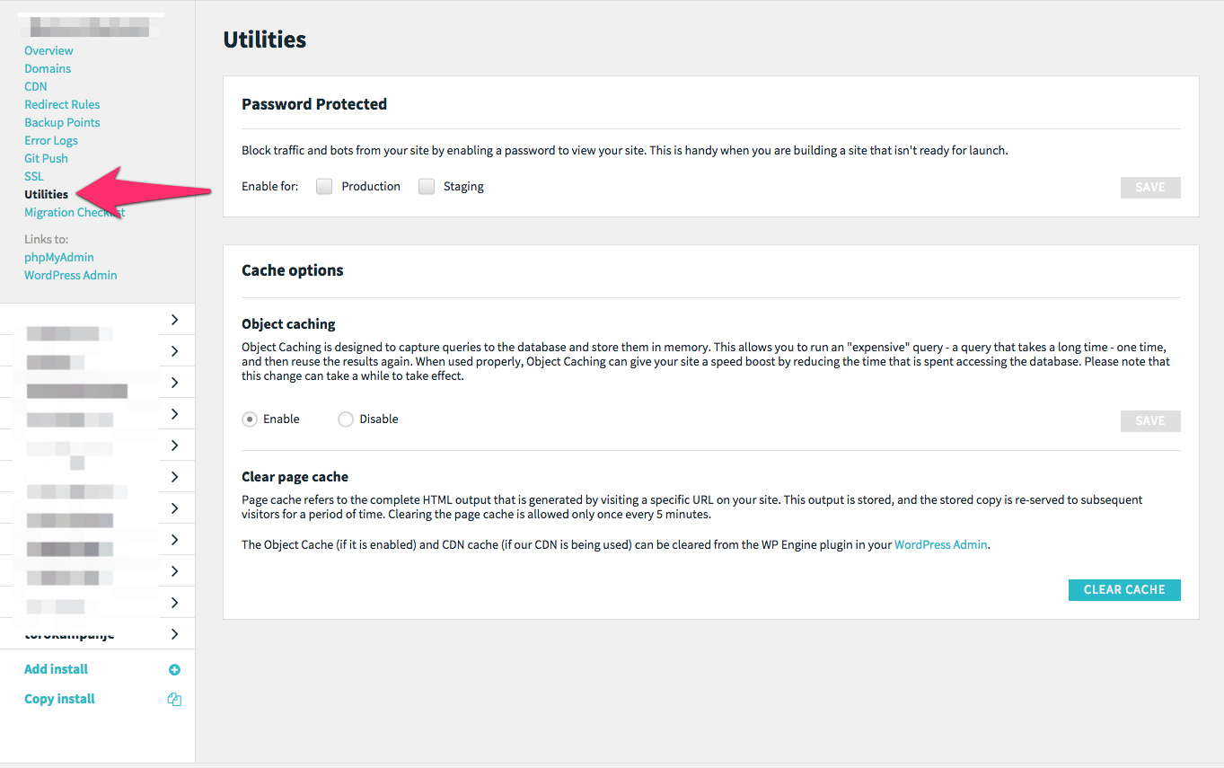Go to the Domains section

click(x=48, y=69)
